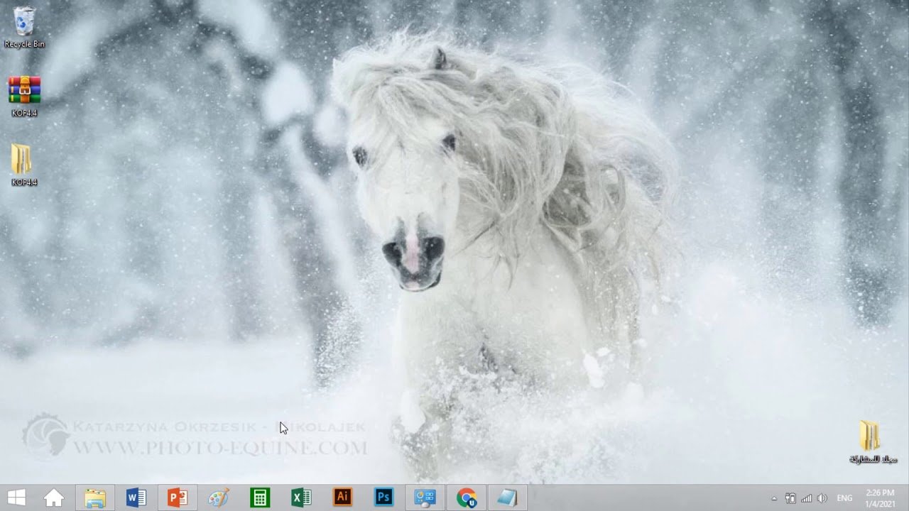Open the Home icon on taskbar
Viewport: 909px width, 511px height.
point(54,498)
